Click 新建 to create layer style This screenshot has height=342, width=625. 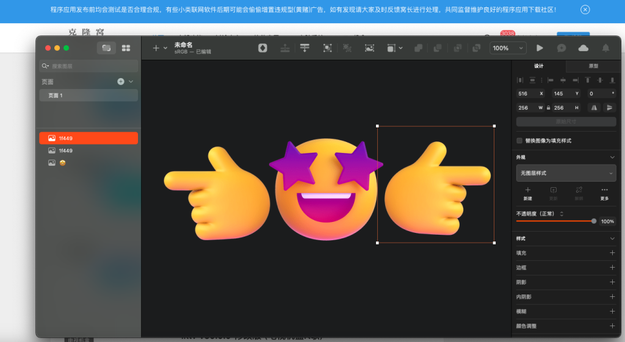click(x=528, y=193)
